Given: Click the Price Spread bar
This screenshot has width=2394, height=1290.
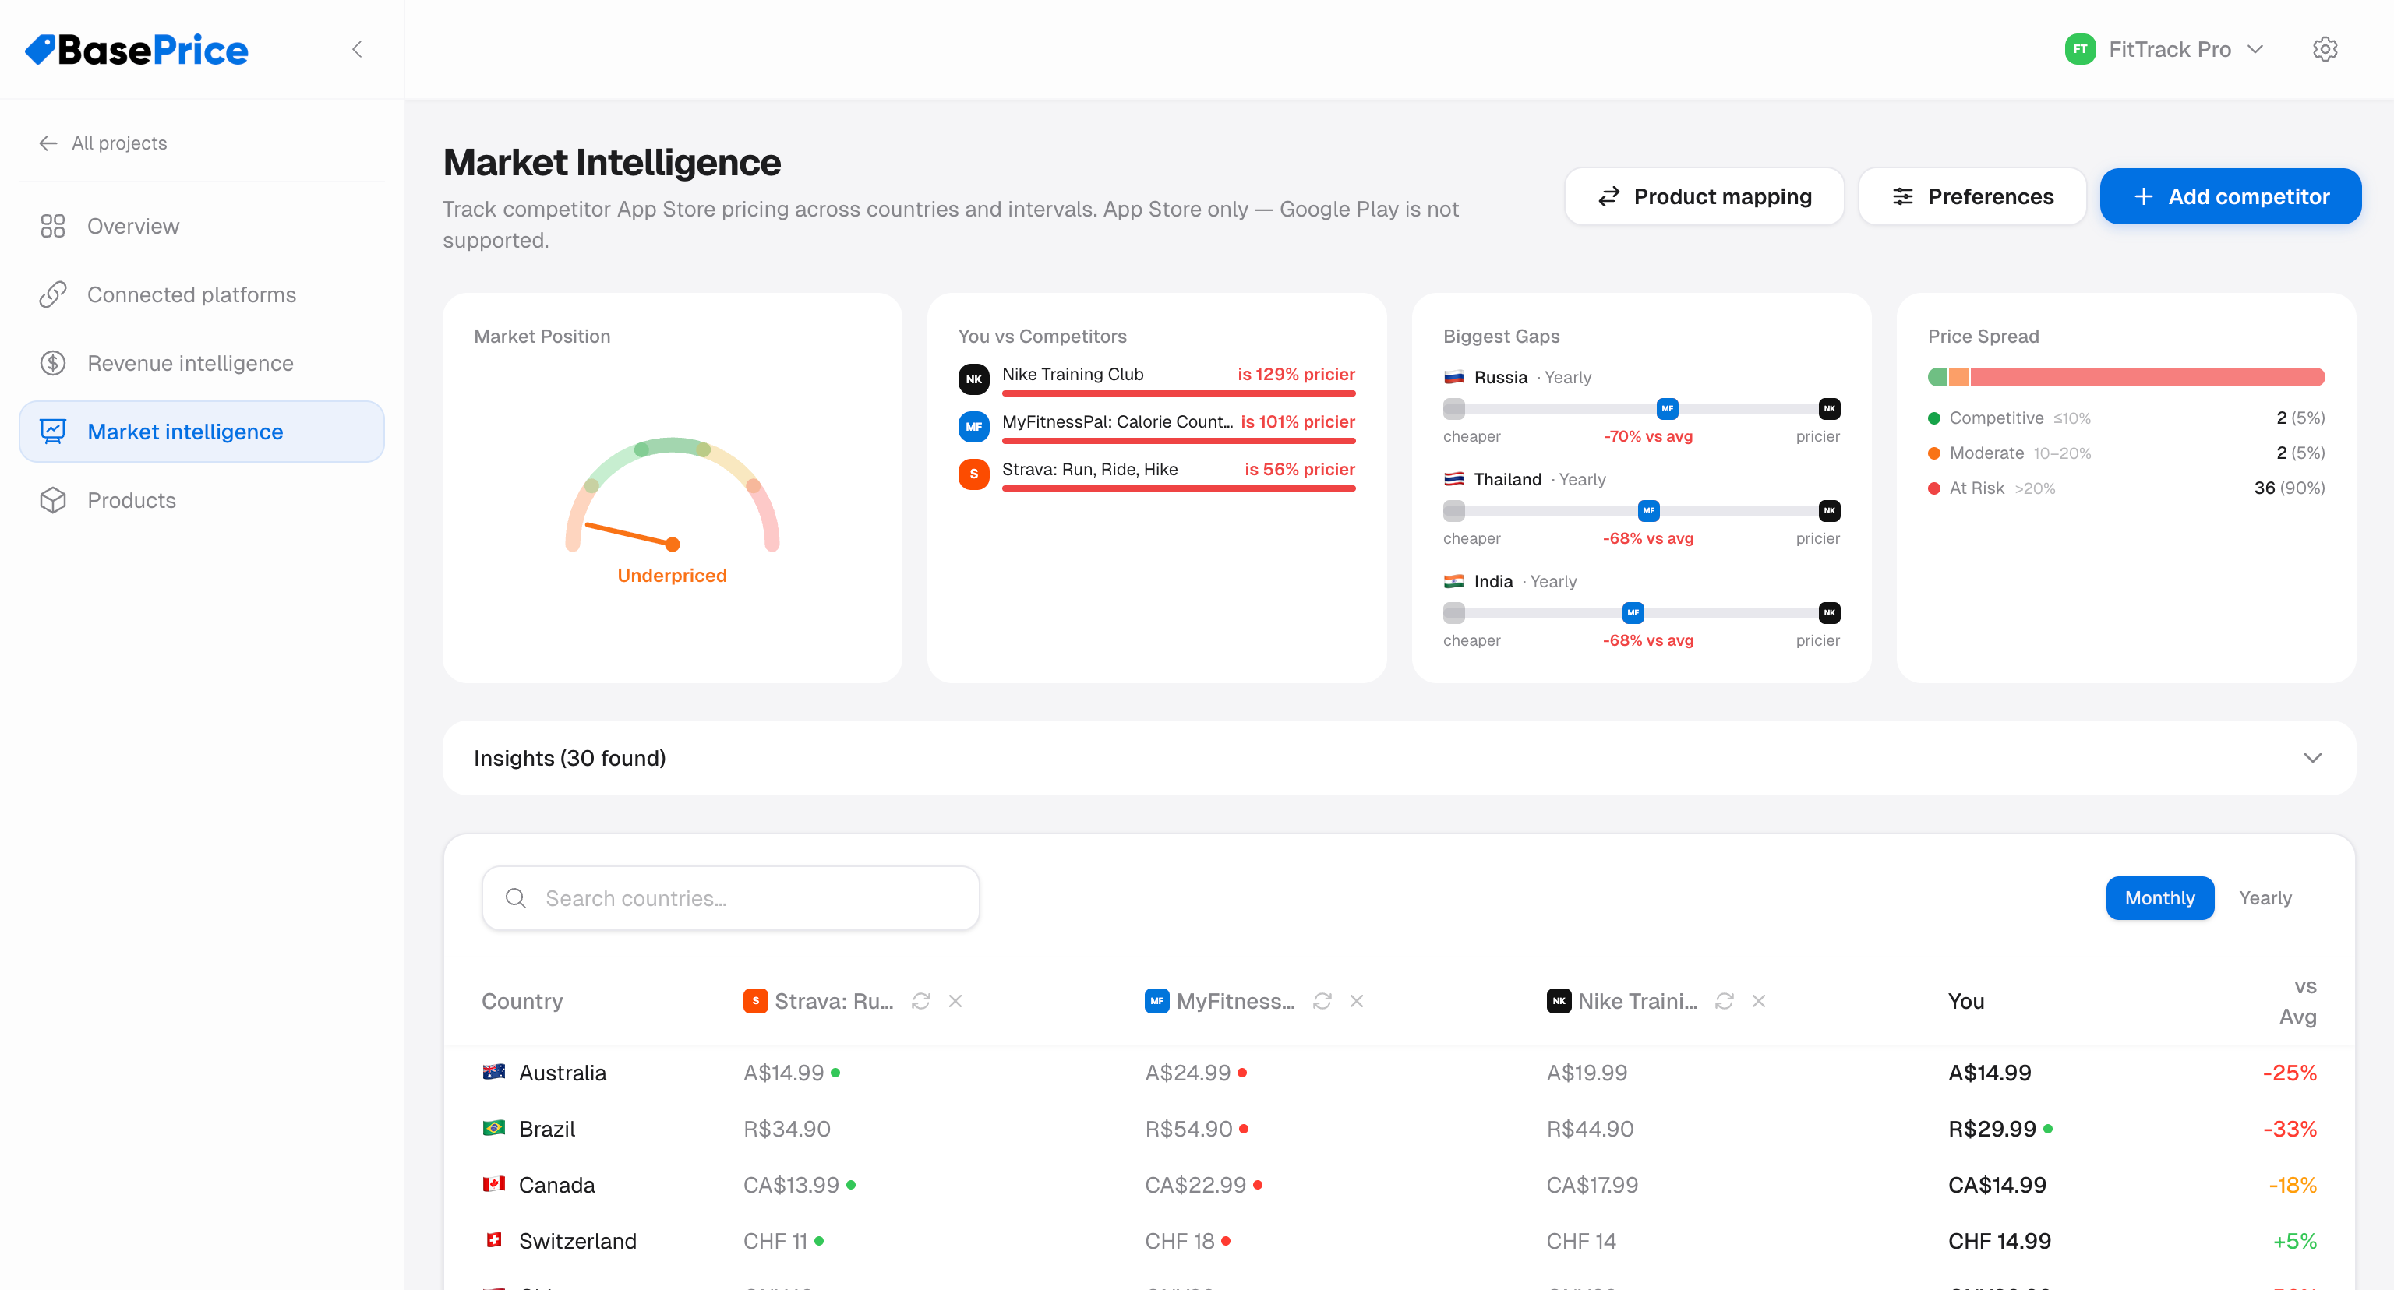Looking at the screenshot, I should [2127, 377].
